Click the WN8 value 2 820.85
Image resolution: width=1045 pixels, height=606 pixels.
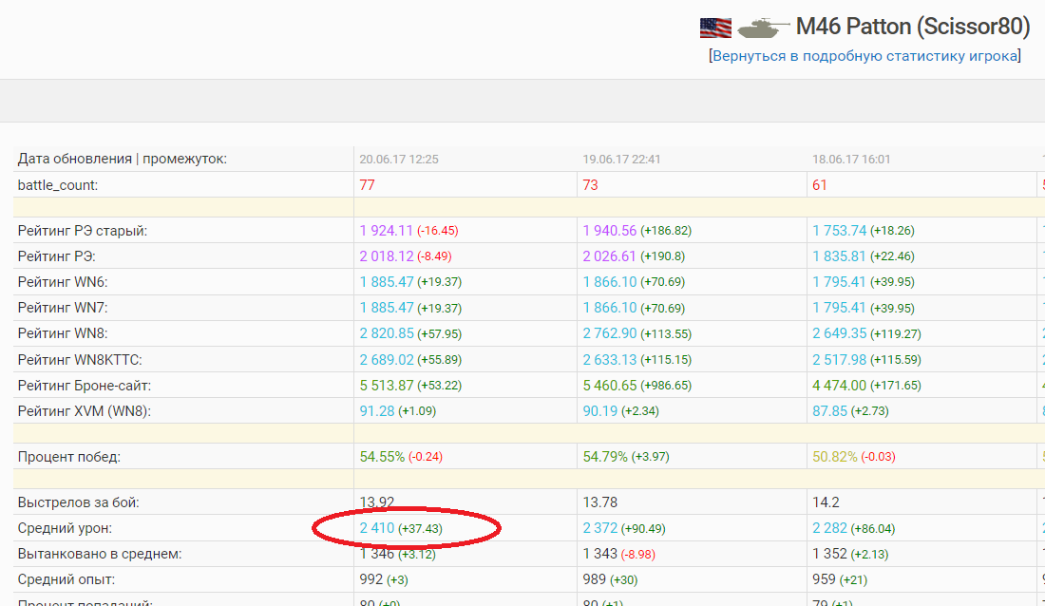point(387,333)
